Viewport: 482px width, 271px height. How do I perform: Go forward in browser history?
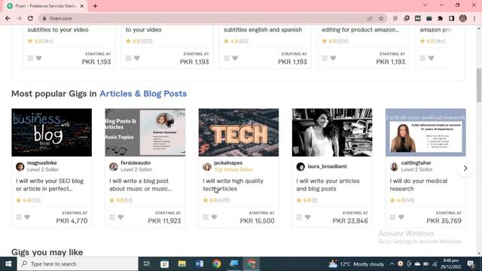tap(19, 18)
